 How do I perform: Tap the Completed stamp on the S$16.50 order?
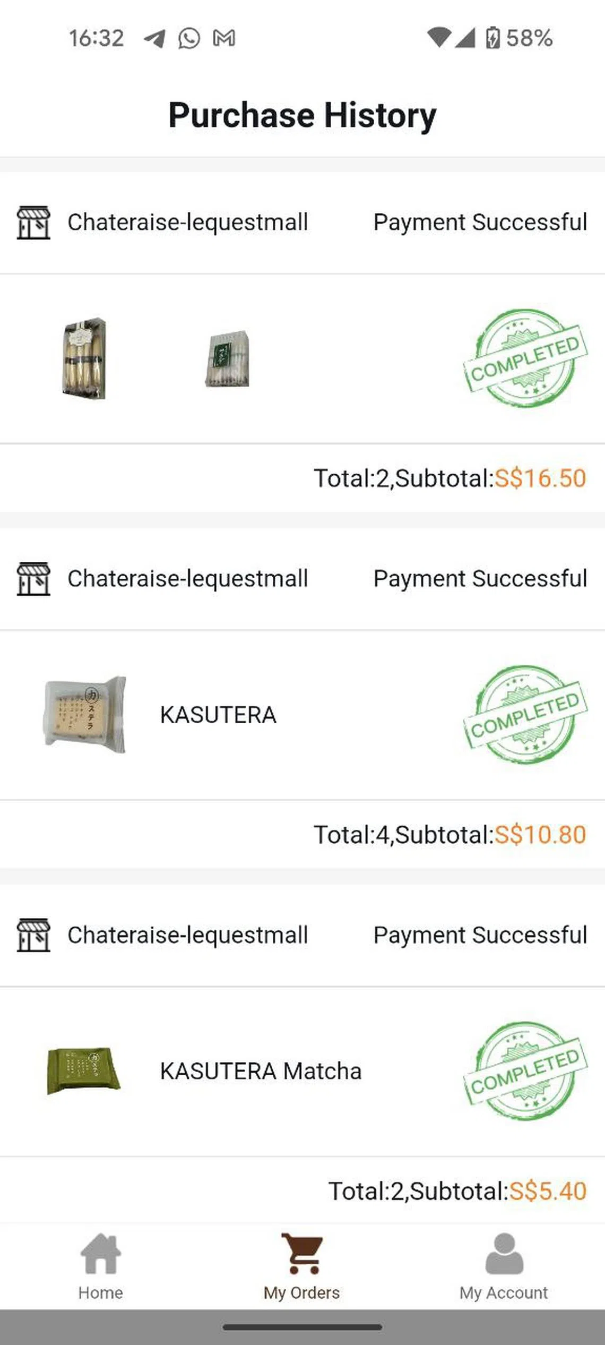click(x=525, y=358)
